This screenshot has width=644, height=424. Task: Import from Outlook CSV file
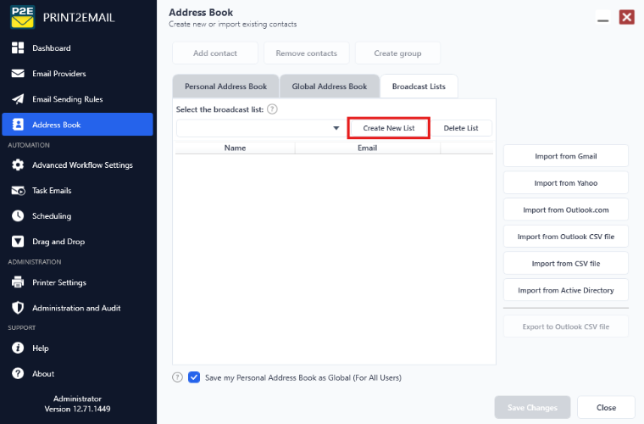click(565, 237)
